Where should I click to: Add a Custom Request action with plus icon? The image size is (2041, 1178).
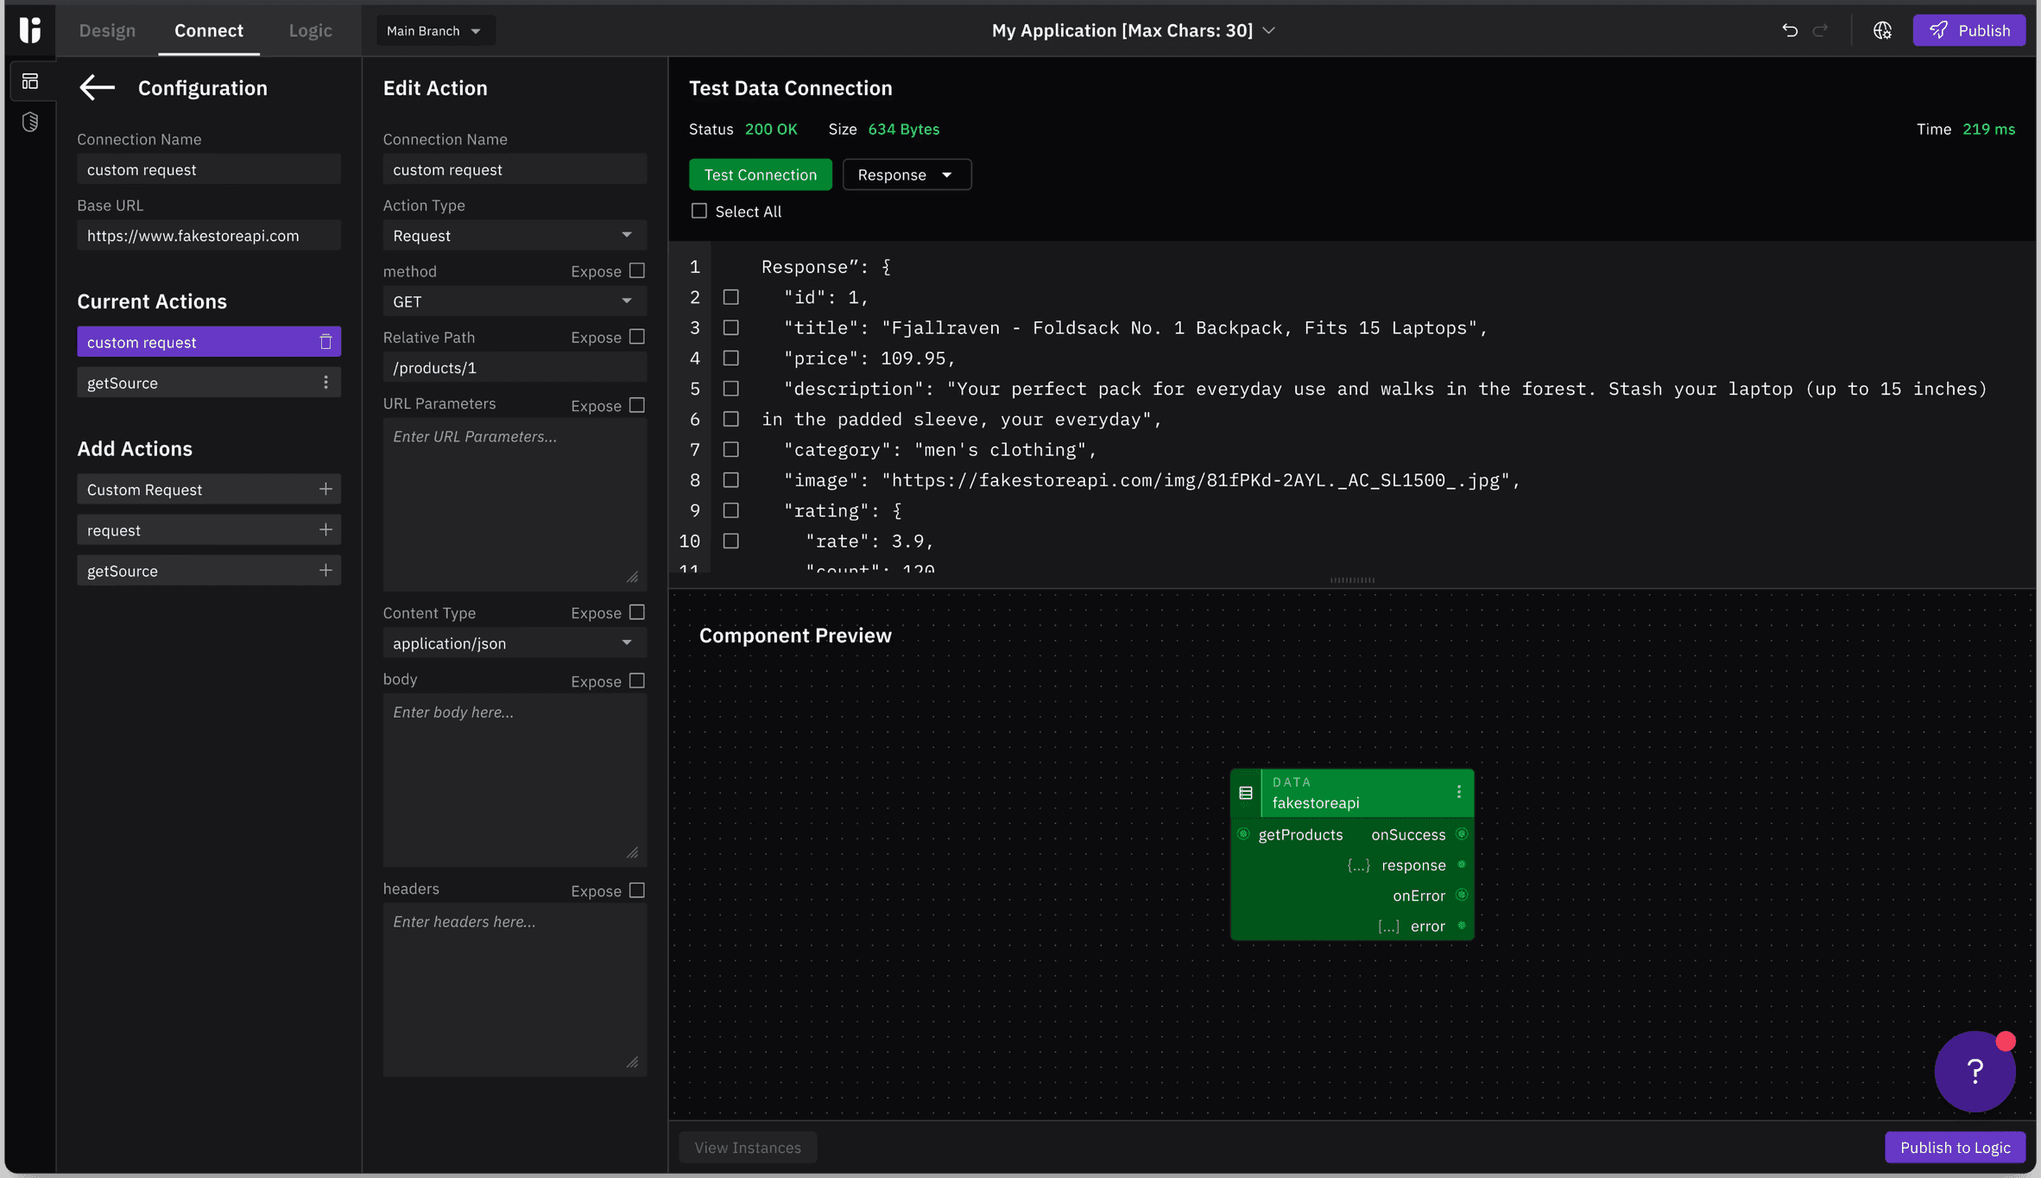point(325,490)
